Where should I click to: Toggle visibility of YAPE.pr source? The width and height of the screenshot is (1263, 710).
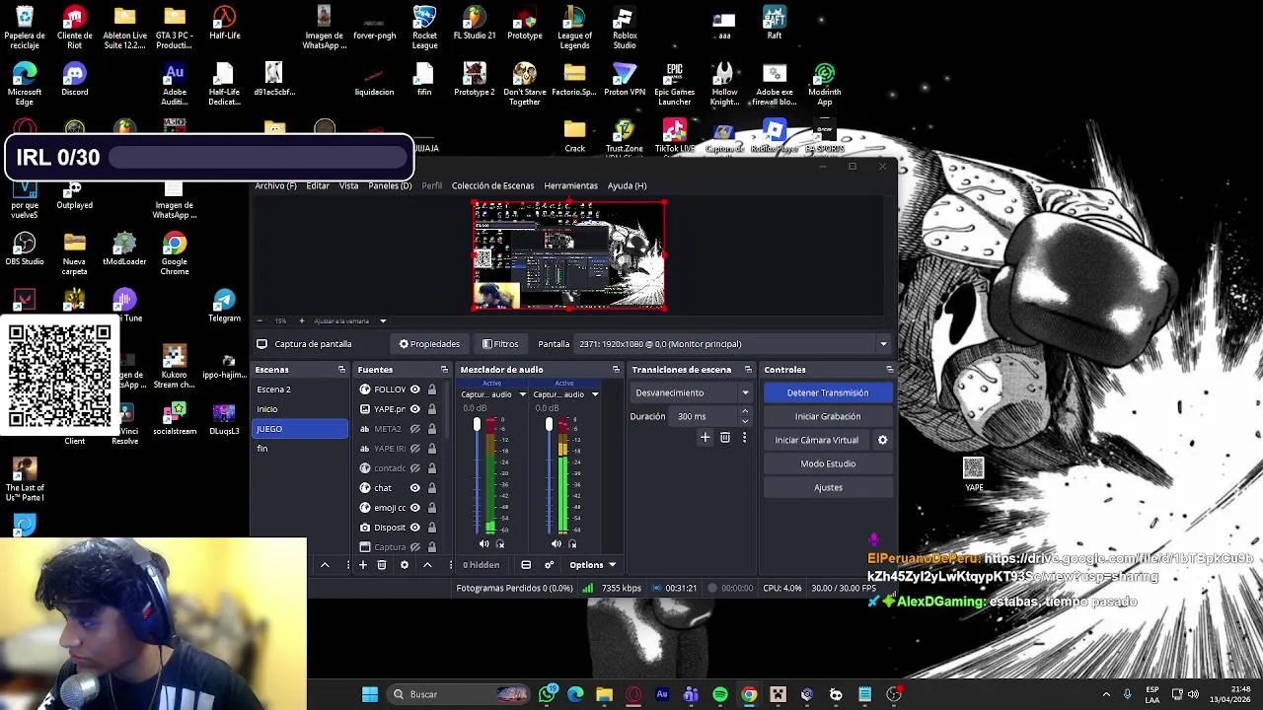pyautogui.click(x=415, y=409)
